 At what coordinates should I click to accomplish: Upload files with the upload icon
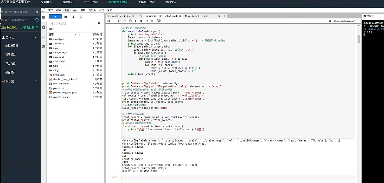tap(73, 16)
